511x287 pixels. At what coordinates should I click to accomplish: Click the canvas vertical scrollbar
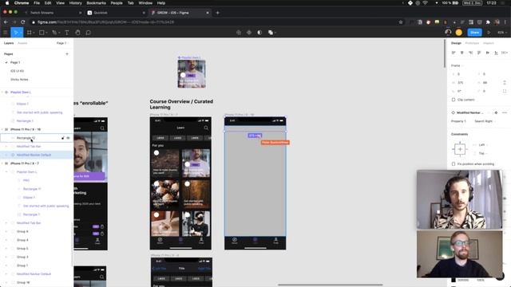(x=445, y=53)
